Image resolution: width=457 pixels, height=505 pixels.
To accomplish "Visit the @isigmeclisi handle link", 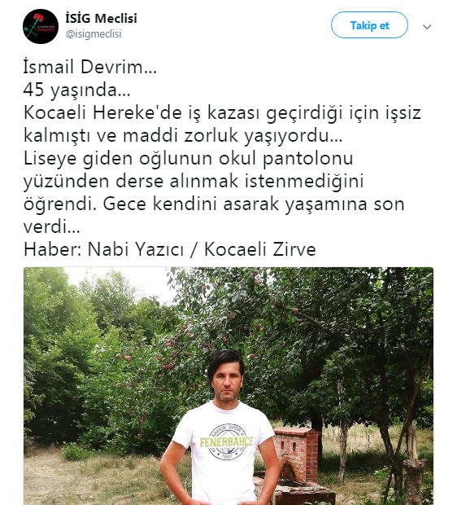I will 94,34.
